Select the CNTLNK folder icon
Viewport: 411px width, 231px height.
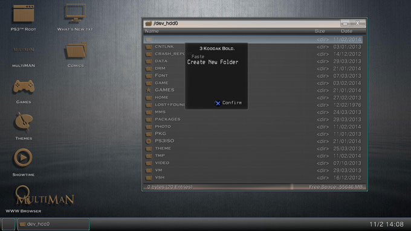point(149,47)
